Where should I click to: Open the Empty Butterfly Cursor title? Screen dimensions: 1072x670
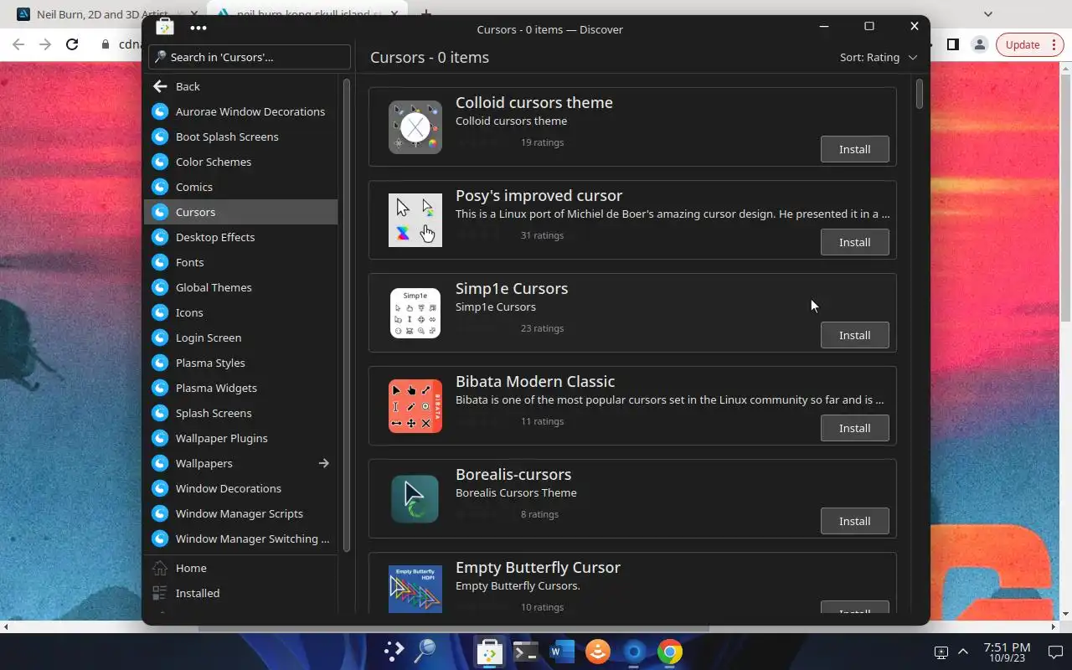tap(538, 567)
